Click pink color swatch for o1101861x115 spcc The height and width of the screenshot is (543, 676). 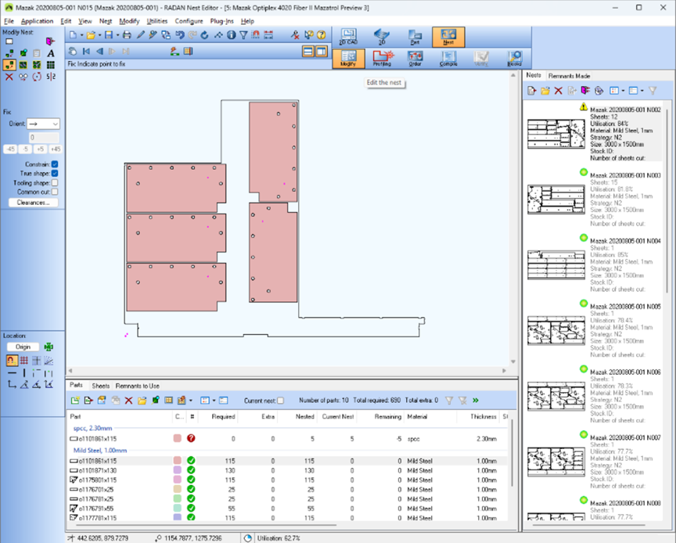(177, 438)
